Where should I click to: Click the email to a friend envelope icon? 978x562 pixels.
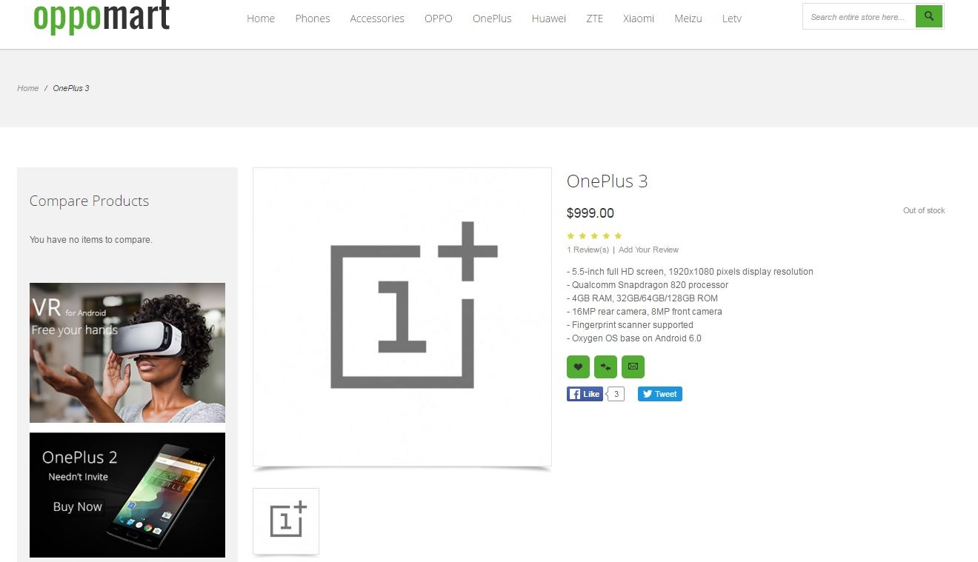(633, 367)
